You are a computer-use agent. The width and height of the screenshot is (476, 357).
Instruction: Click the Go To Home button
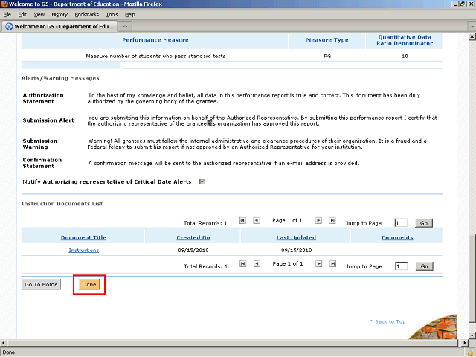click(x=41, y=284)
